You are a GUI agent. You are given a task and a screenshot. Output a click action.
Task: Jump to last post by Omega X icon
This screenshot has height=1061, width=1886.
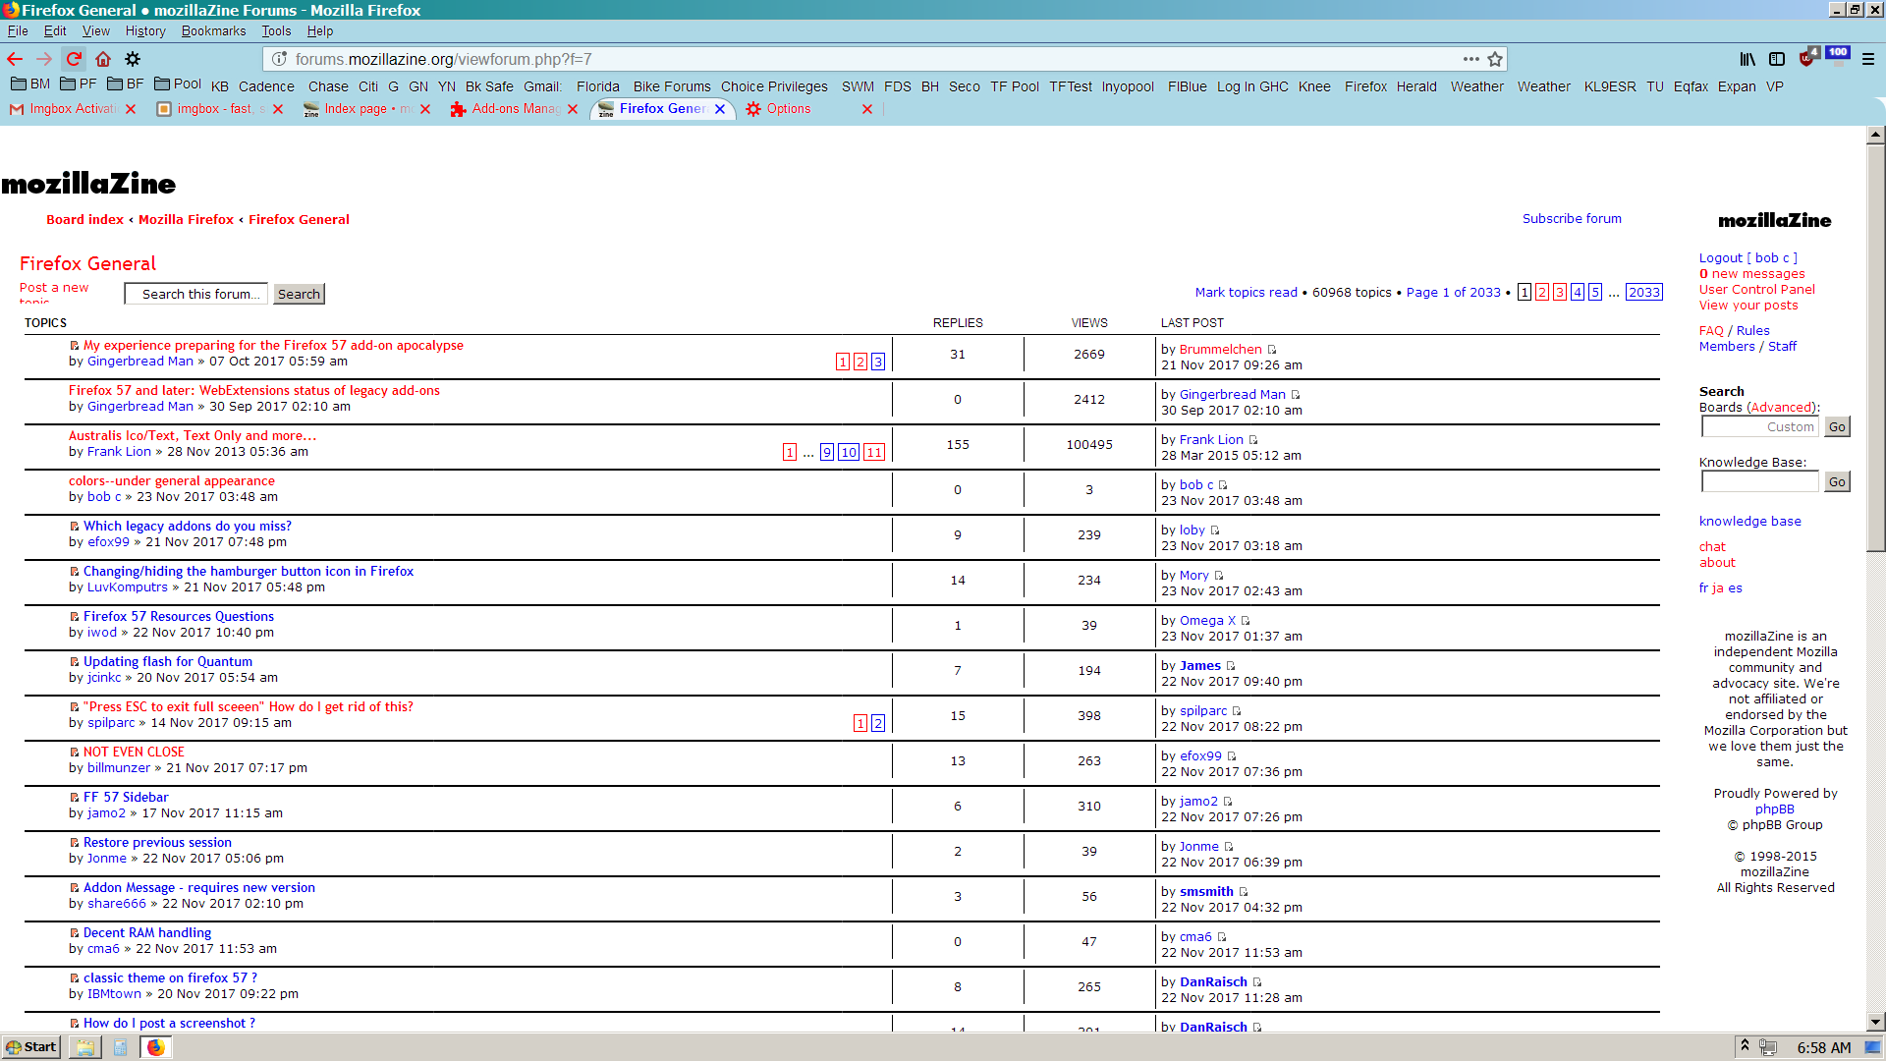point(1246,621)
